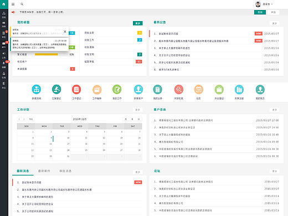The image size is (288, 216).
Task: Click the yellow count badge showing 1
Action: pos(140,33)
